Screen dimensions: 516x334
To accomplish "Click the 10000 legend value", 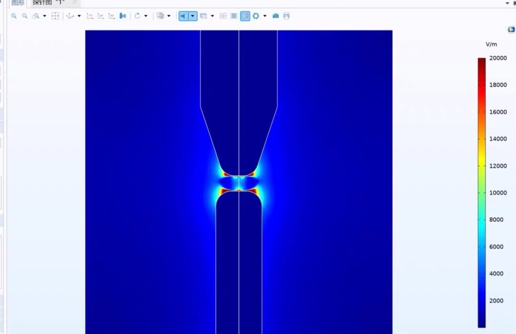I will pyautogui.click(x=498, y=193).
